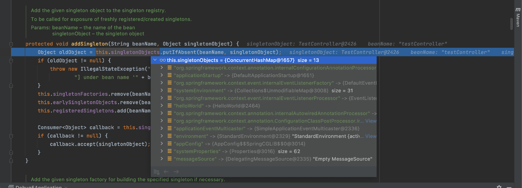The width and height of the screenshot is (522, 188).
Task: Click View link on "environment" entry
Action: point(371,136)
